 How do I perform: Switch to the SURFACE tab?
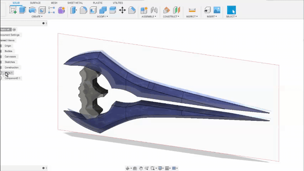pyautogui.click(x=35, y=3)
